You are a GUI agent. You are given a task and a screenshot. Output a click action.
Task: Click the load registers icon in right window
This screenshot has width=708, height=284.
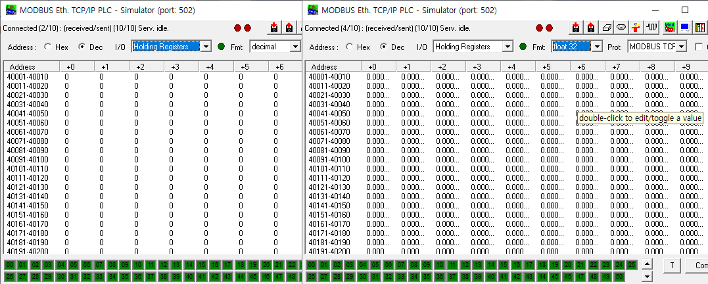(575, 28)
